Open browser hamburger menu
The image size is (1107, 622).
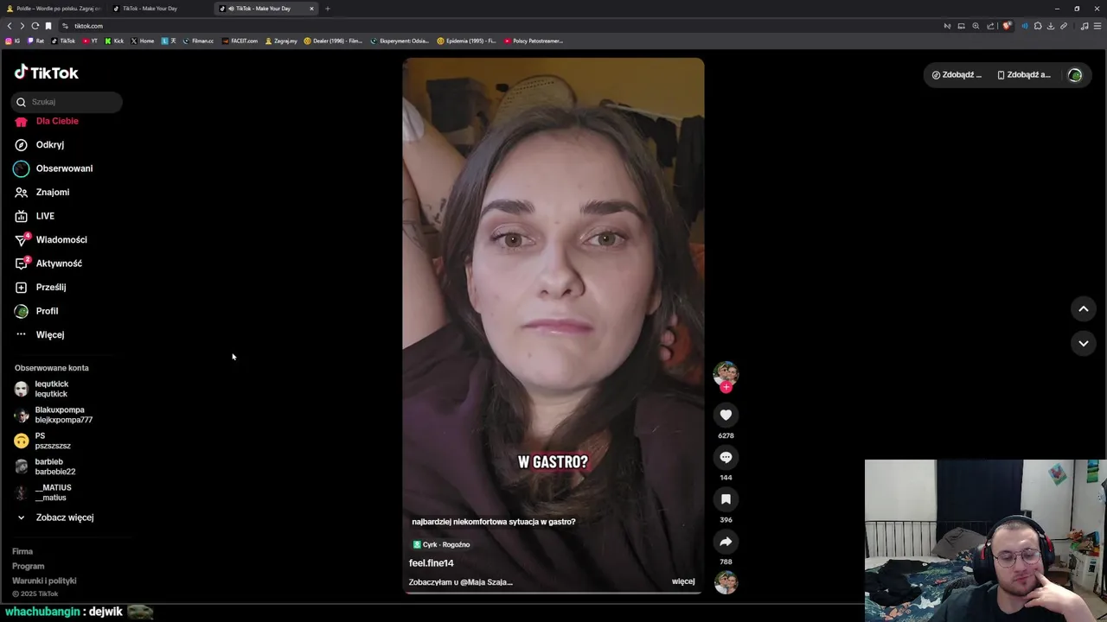pyautogui.click(x=1097, y=26)
